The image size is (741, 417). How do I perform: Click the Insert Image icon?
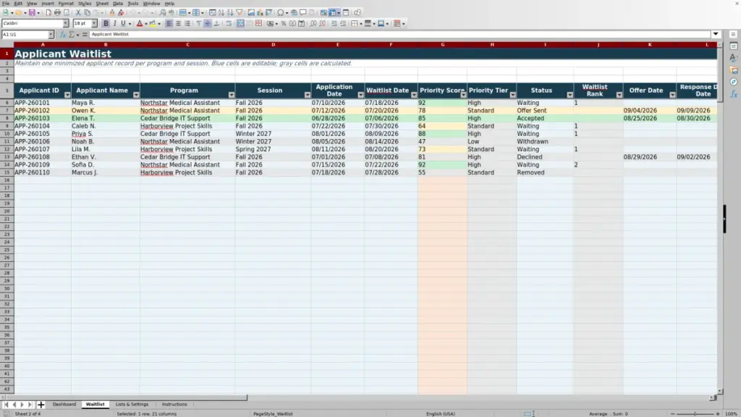click(x=251, y=13)
